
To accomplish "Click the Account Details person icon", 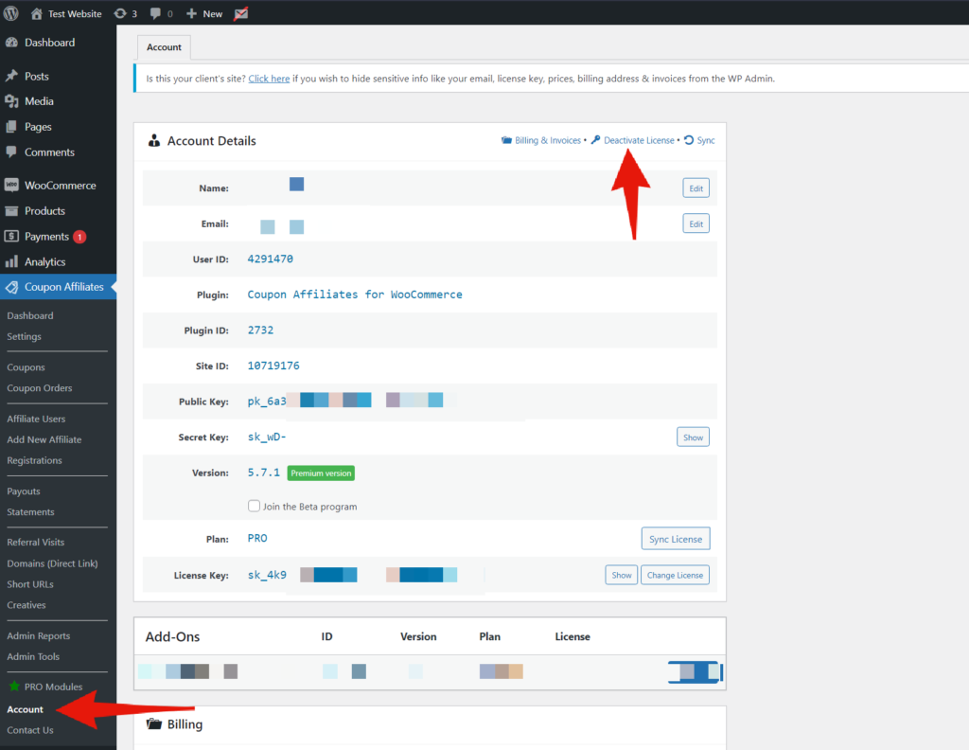I will (x=154, y=141).
